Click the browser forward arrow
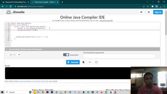This screenshot has width=167, height=94. pos(7,6)
